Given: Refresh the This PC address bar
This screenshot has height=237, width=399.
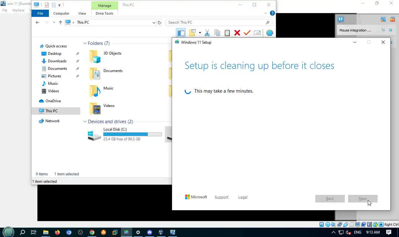Looking at the screenshot, I should (159, 22).
